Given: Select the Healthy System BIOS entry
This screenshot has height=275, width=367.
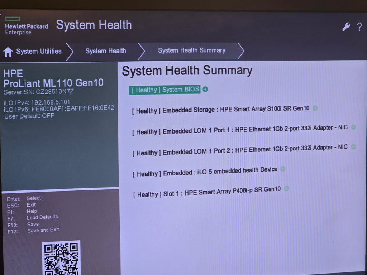Looking at the screenshot, I should pyautogui.click(x=165, y=90).
